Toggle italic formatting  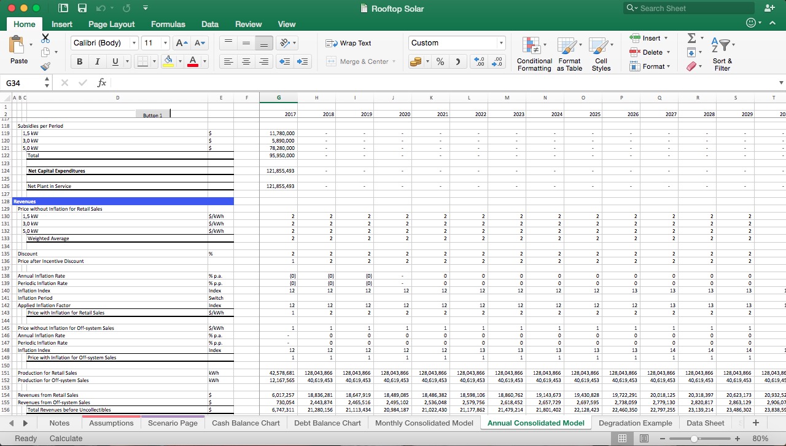click(97, 61)
